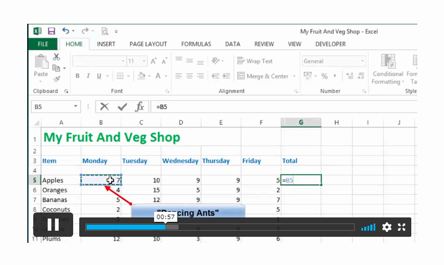Click the Conditional Formatting icon
The height and width of the screenshot is (265, 444).
387,69
